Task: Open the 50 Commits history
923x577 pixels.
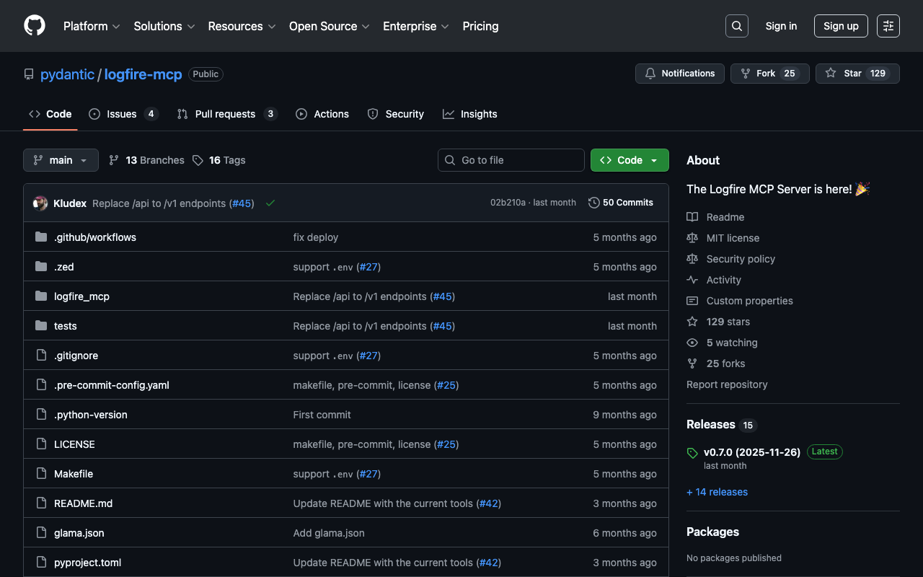Action: 621,203
